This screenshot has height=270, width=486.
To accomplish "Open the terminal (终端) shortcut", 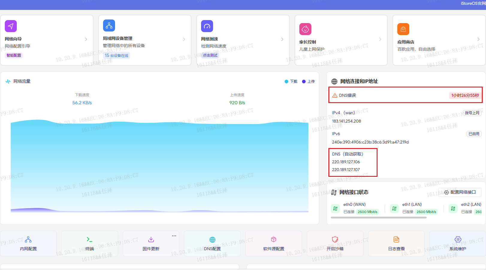I will click(x=90, y=243).
